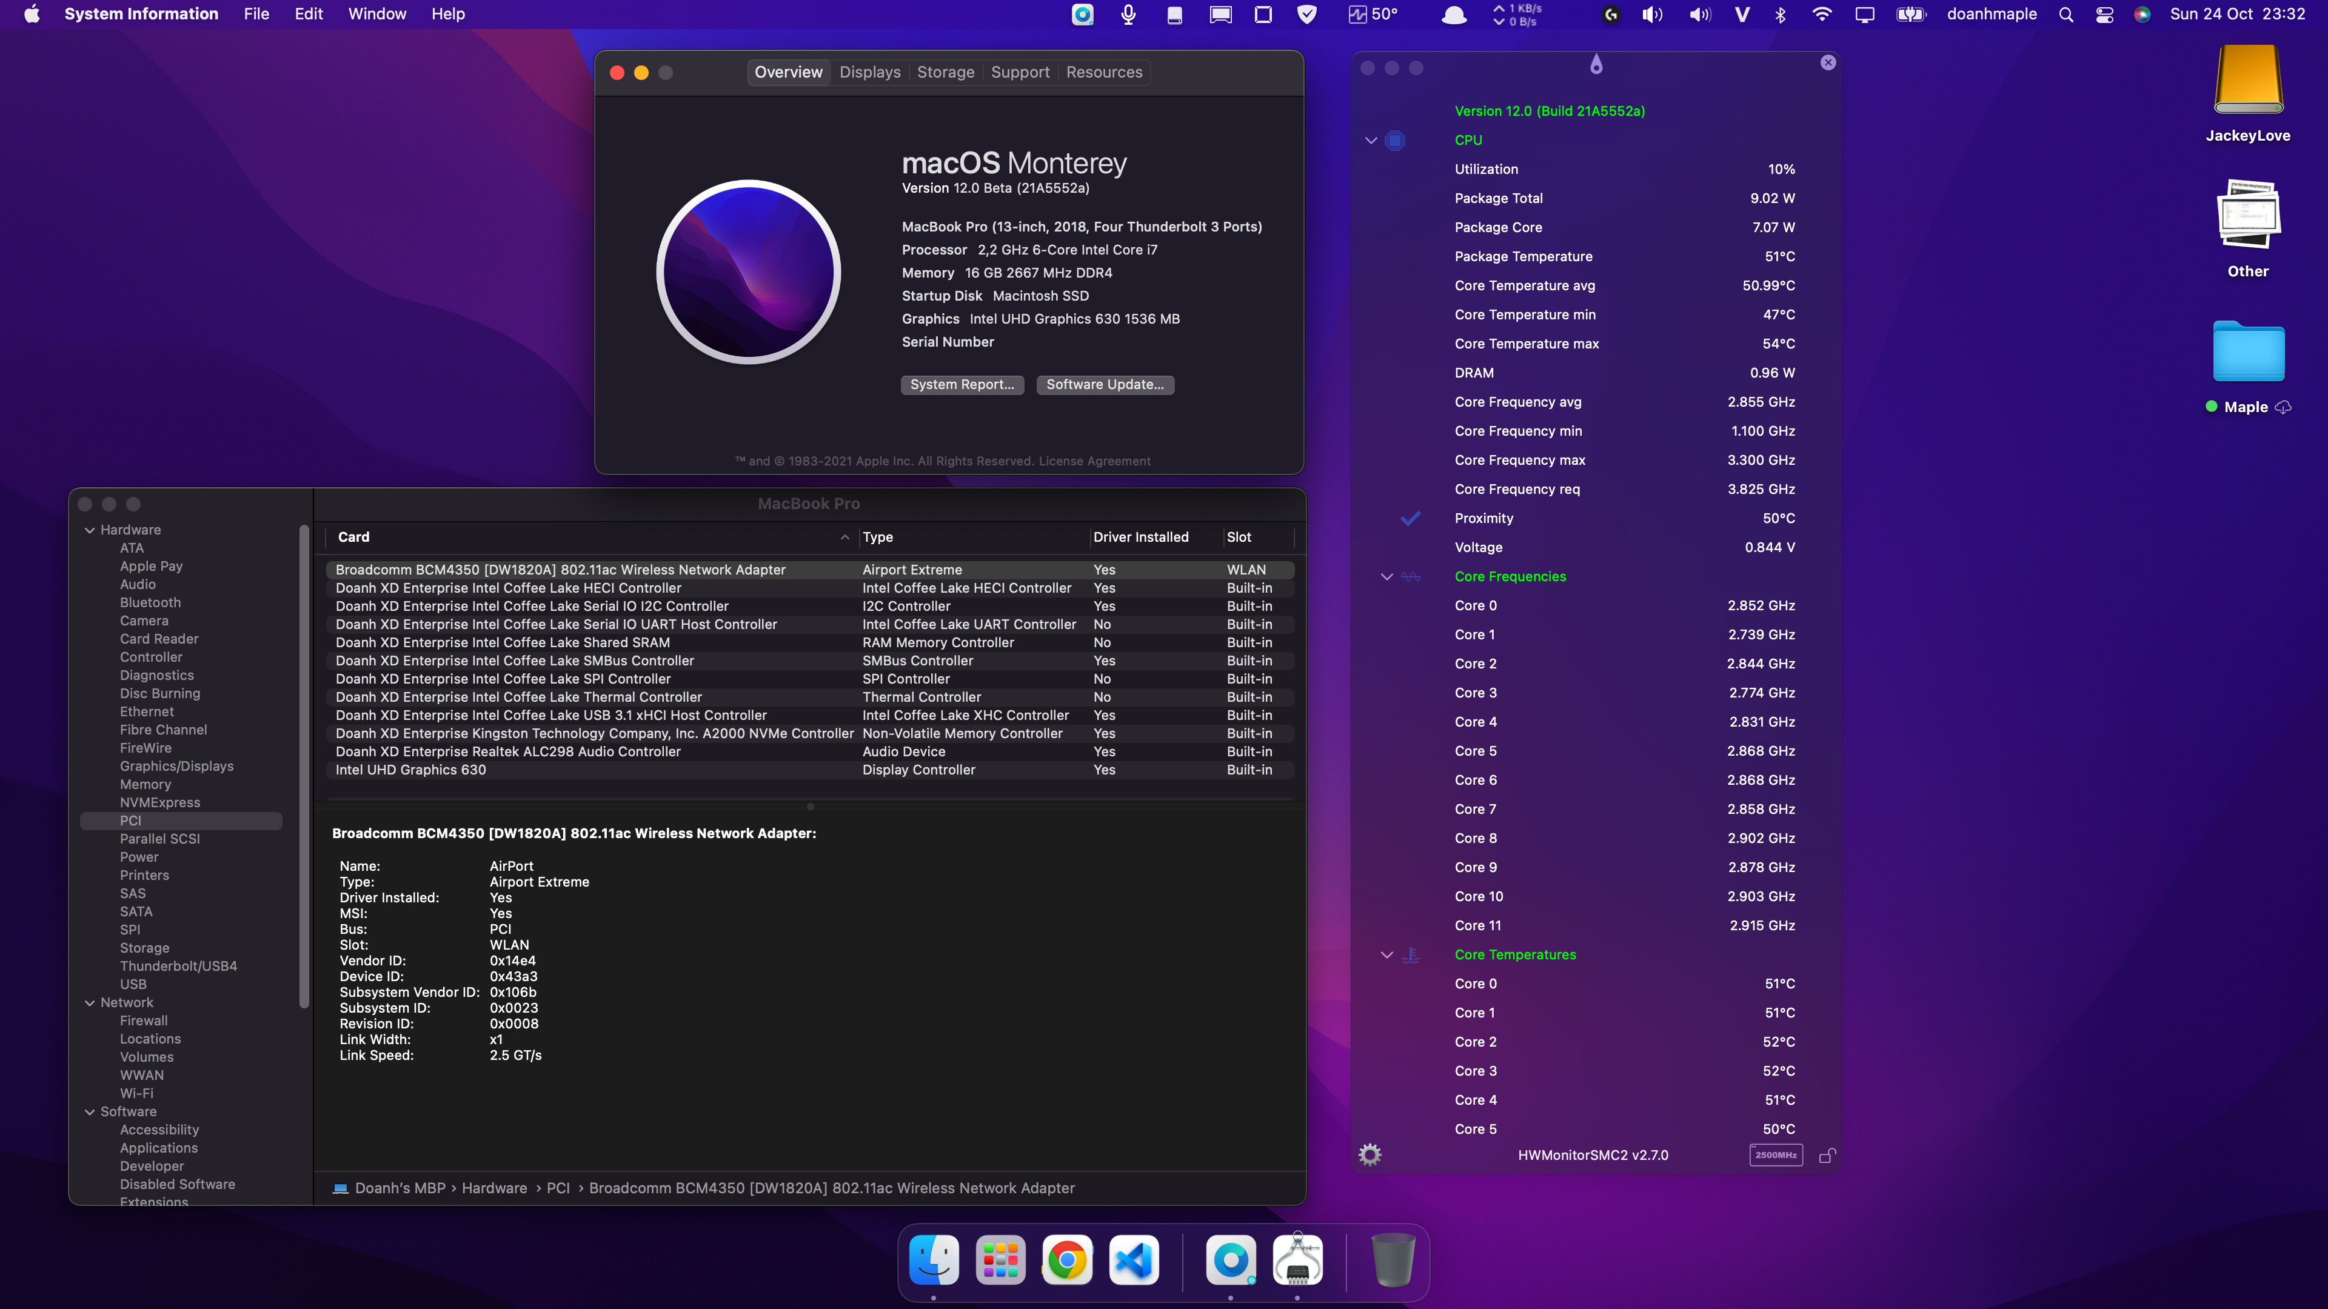Select NVMExpress in the hardware sidebar

[x=160, y=802]
